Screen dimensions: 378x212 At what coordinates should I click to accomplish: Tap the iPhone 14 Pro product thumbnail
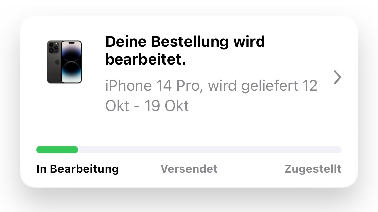(65, 62)
